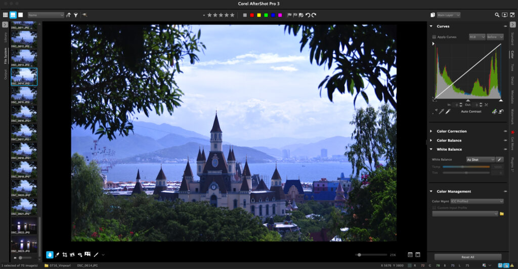Clear color label with gray swatch

coord(245,15)
